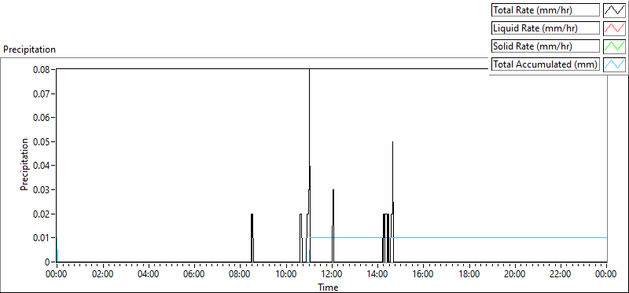Screen dimensions: 629x293
Task: Click the 20:00 time axis label
Action: [x=515, y=274]
